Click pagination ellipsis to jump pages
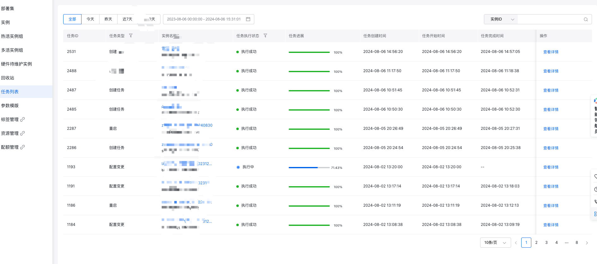This screenshot has width=597, height=264. (x=567, y=243)
